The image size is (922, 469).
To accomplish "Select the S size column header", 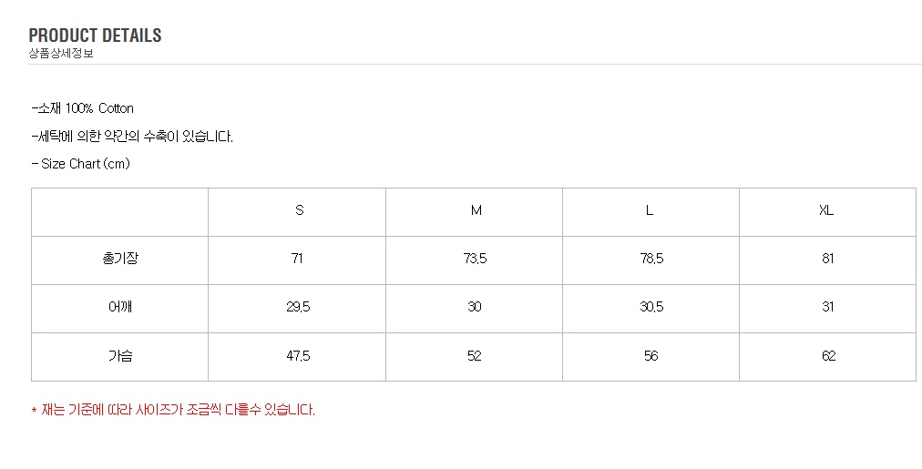I will click(x=299, y=210).
